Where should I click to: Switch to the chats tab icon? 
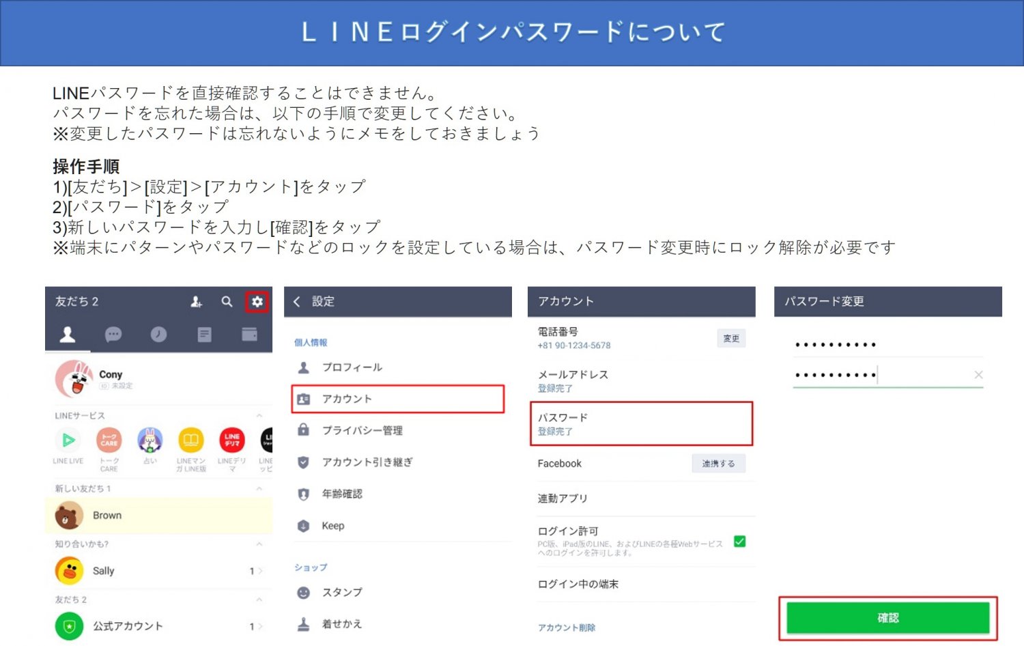point(113,334)
